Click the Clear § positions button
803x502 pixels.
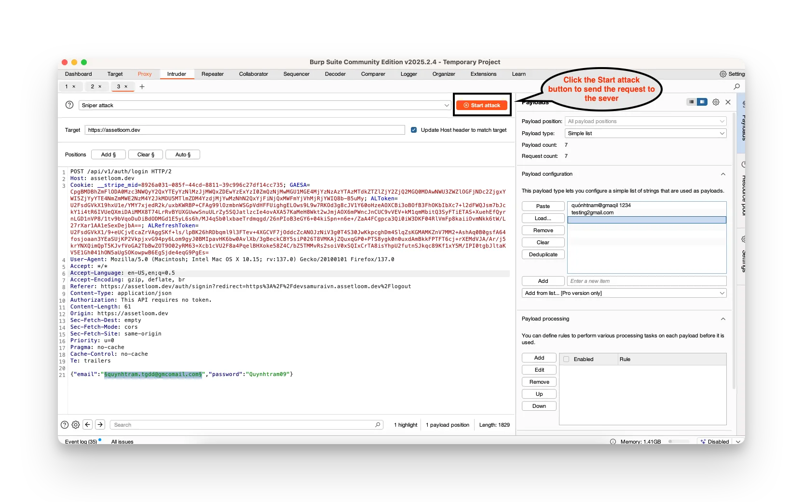coord(146,154)
